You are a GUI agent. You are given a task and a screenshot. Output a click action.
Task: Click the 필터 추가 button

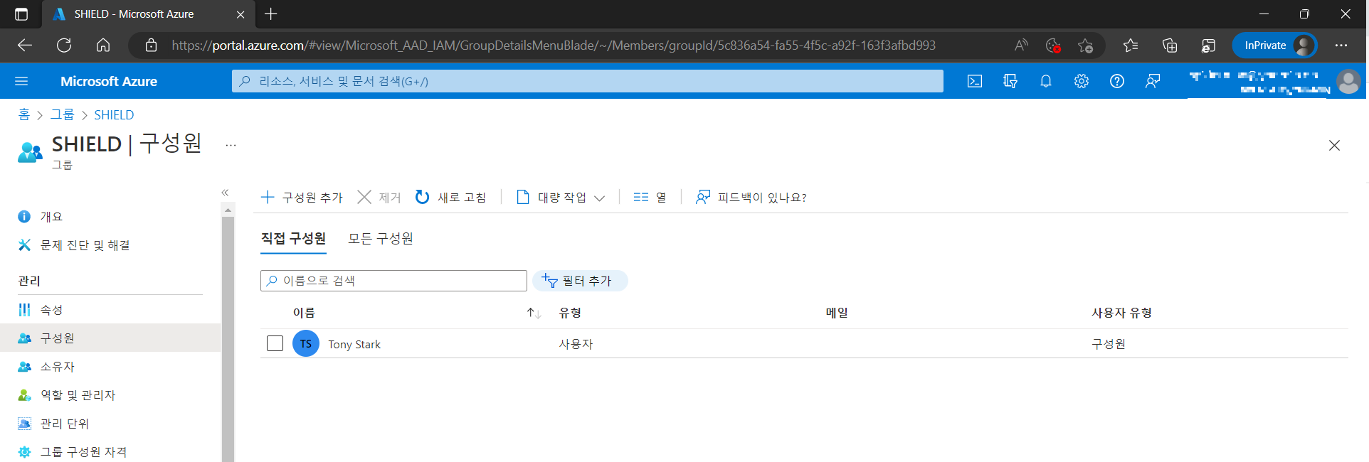(580, 281)
